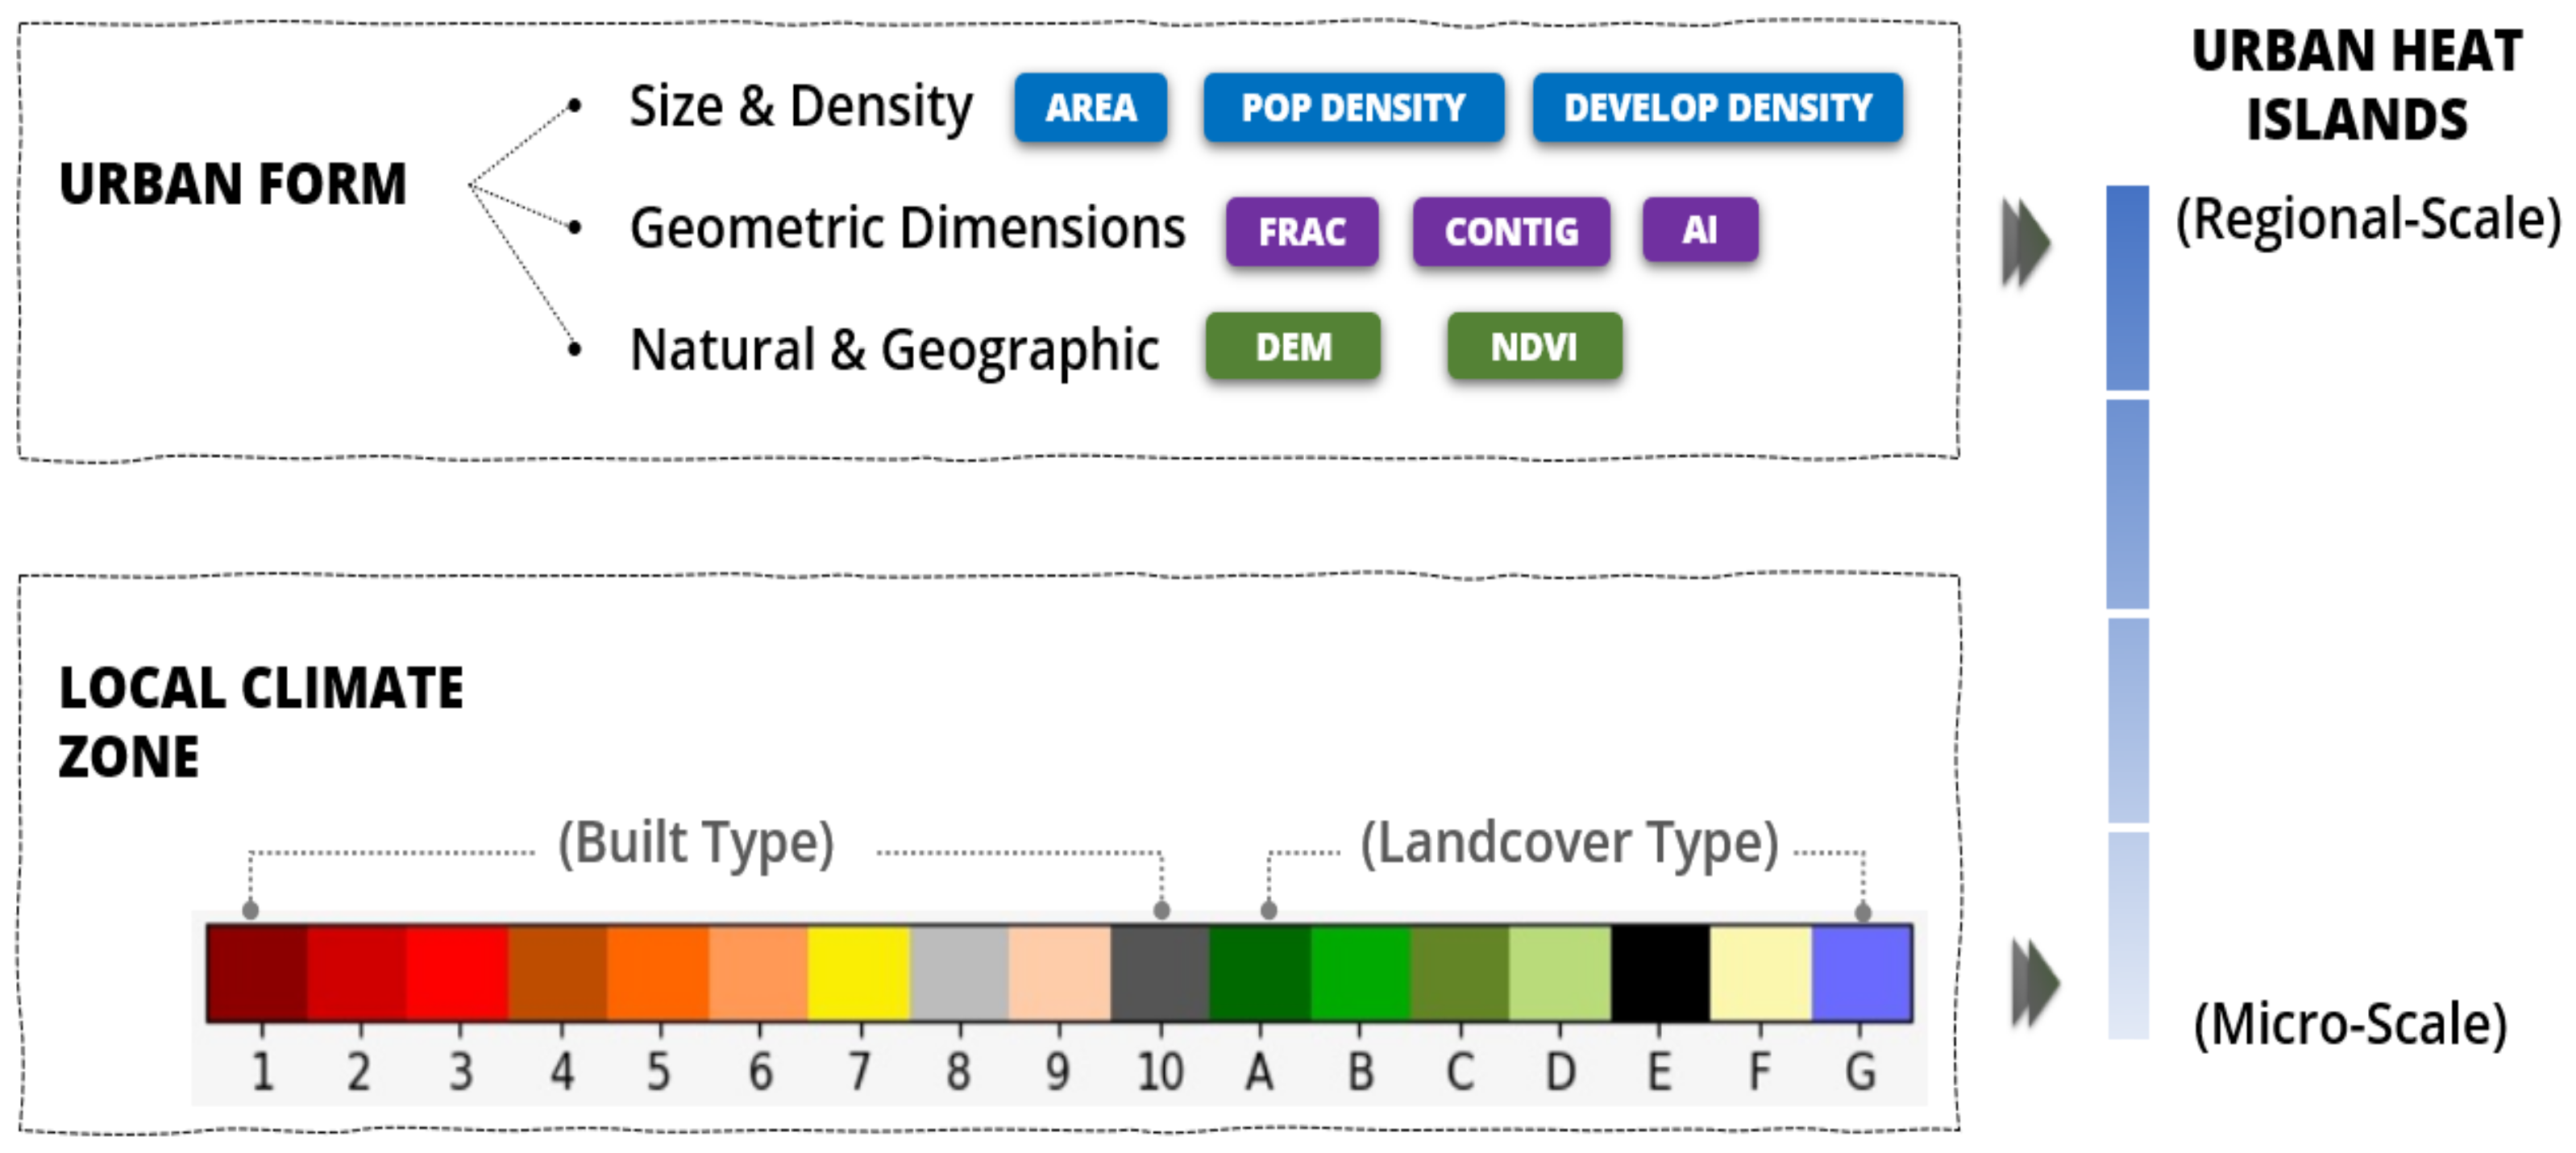
Task: Select the black swatch labeled E
Action: click(1660, 972)
